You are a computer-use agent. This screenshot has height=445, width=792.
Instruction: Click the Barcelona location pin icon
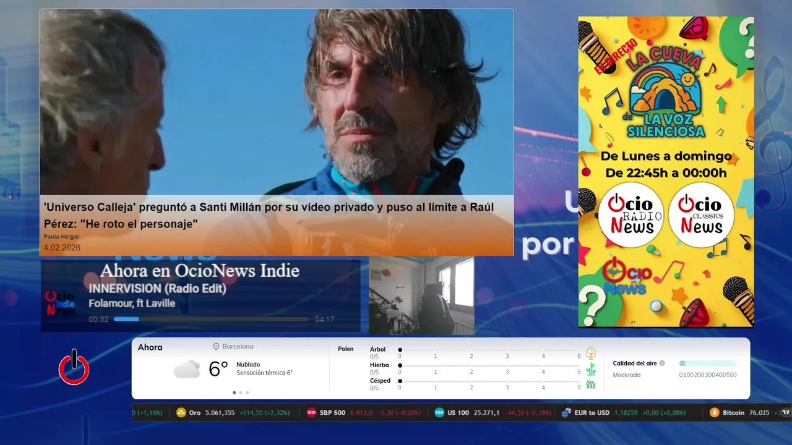[217, 347]
